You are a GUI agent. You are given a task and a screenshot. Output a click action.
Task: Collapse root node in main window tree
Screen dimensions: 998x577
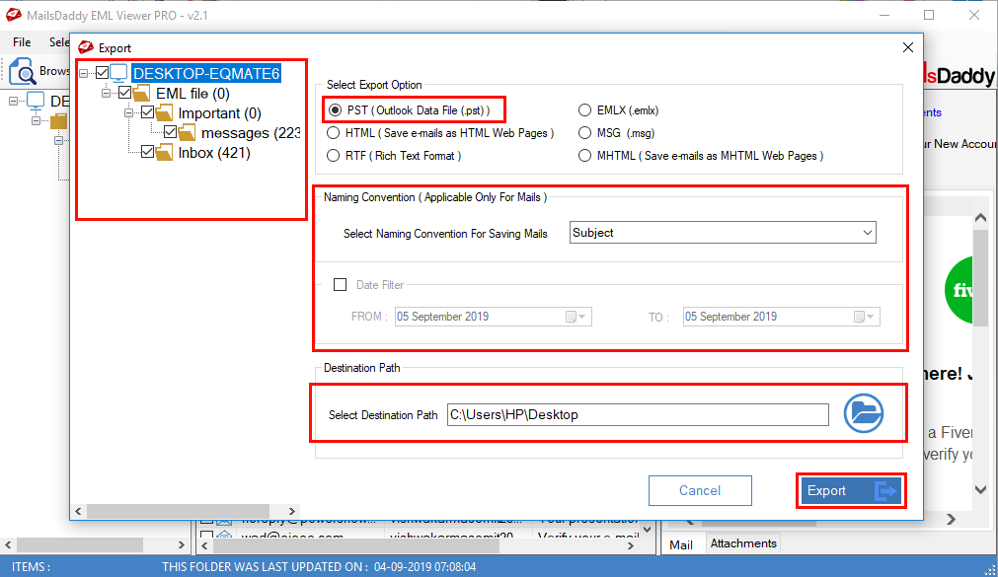click(x=14, y=102)
